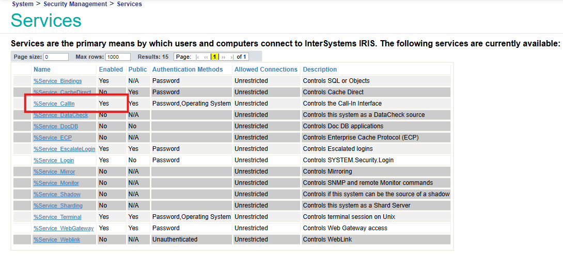
Task: Open Security Management breadcrumb link
Action: (x=75, y=4)
